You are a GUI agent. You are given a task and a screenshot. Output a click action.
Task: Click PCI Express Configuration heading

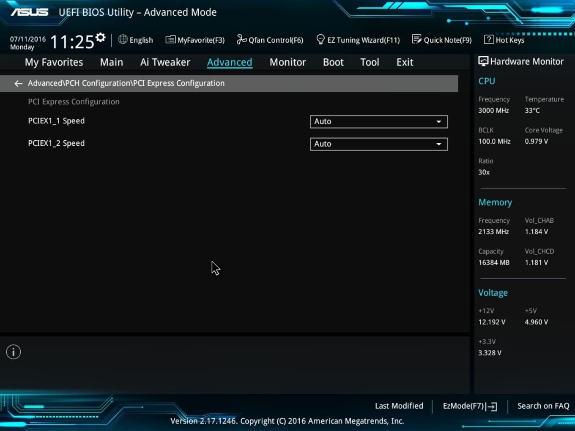(74, 102)
